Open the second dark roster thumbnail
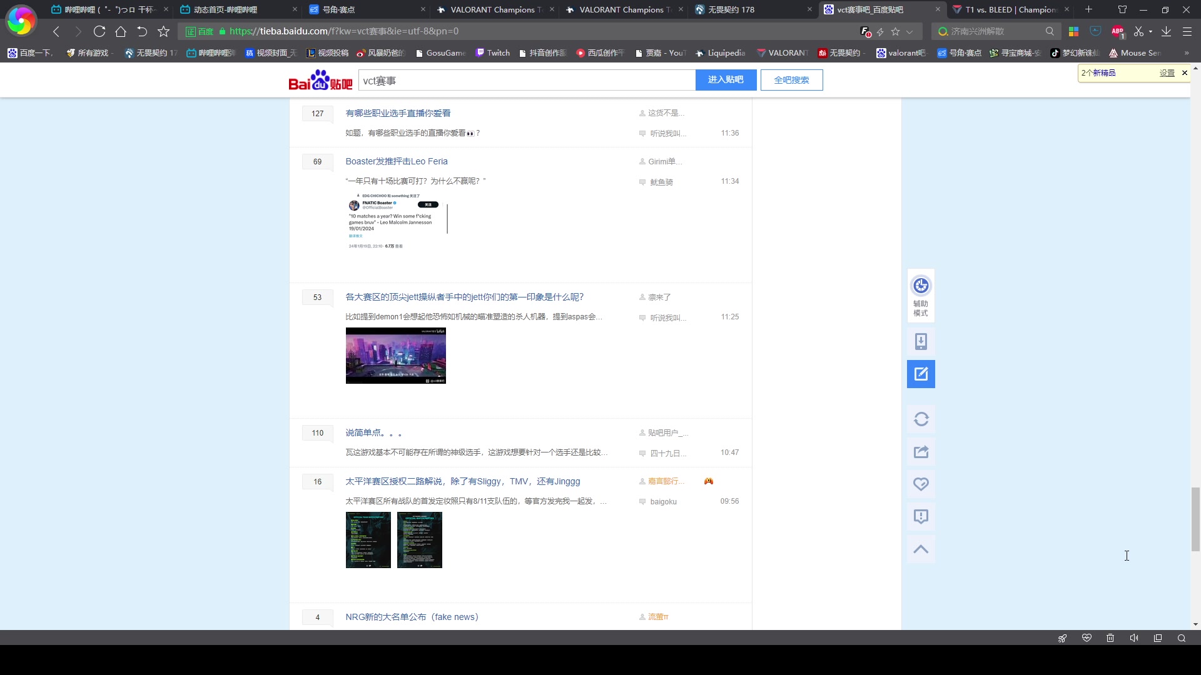Screen dimensions: 1201x675 420,540
